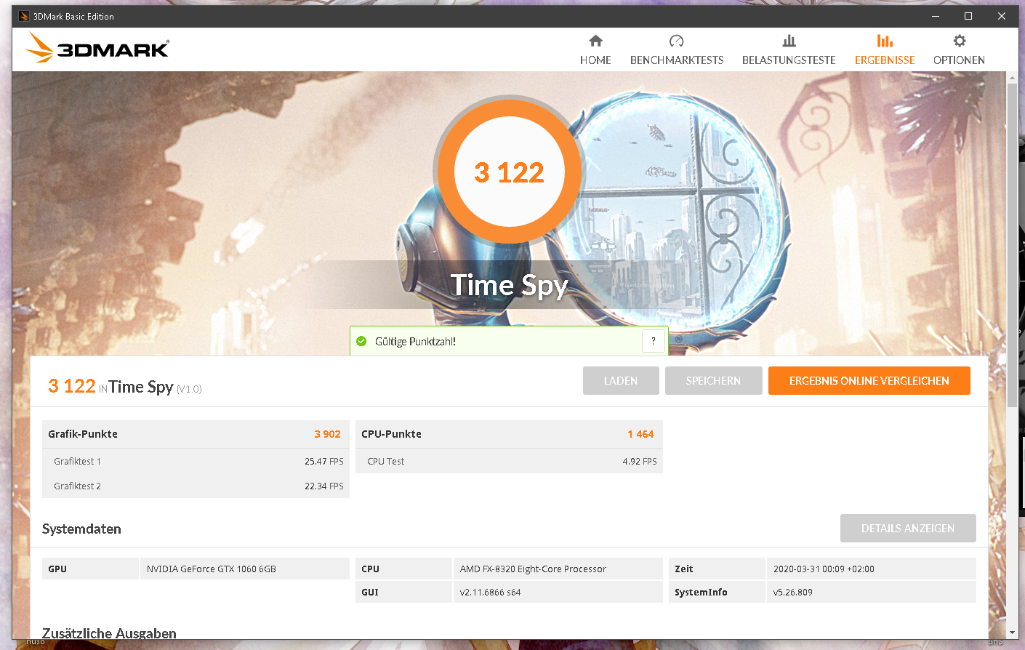Minimize the 3DMark window

[x=936, y=16]
